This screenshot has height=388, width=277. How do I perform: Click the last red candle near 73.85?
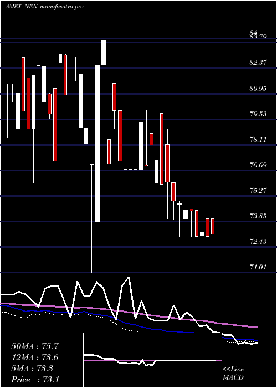pyautogui.click(x=213, y=226)
